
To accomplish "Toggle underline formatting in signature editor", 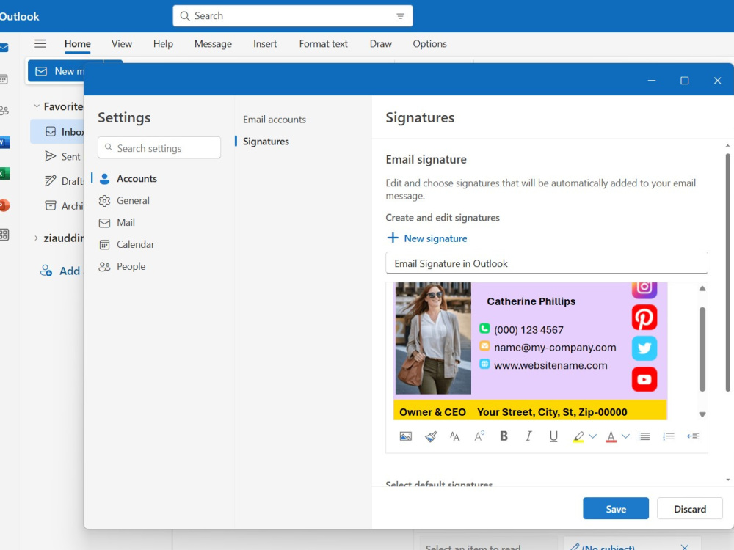I will (553, 436).
